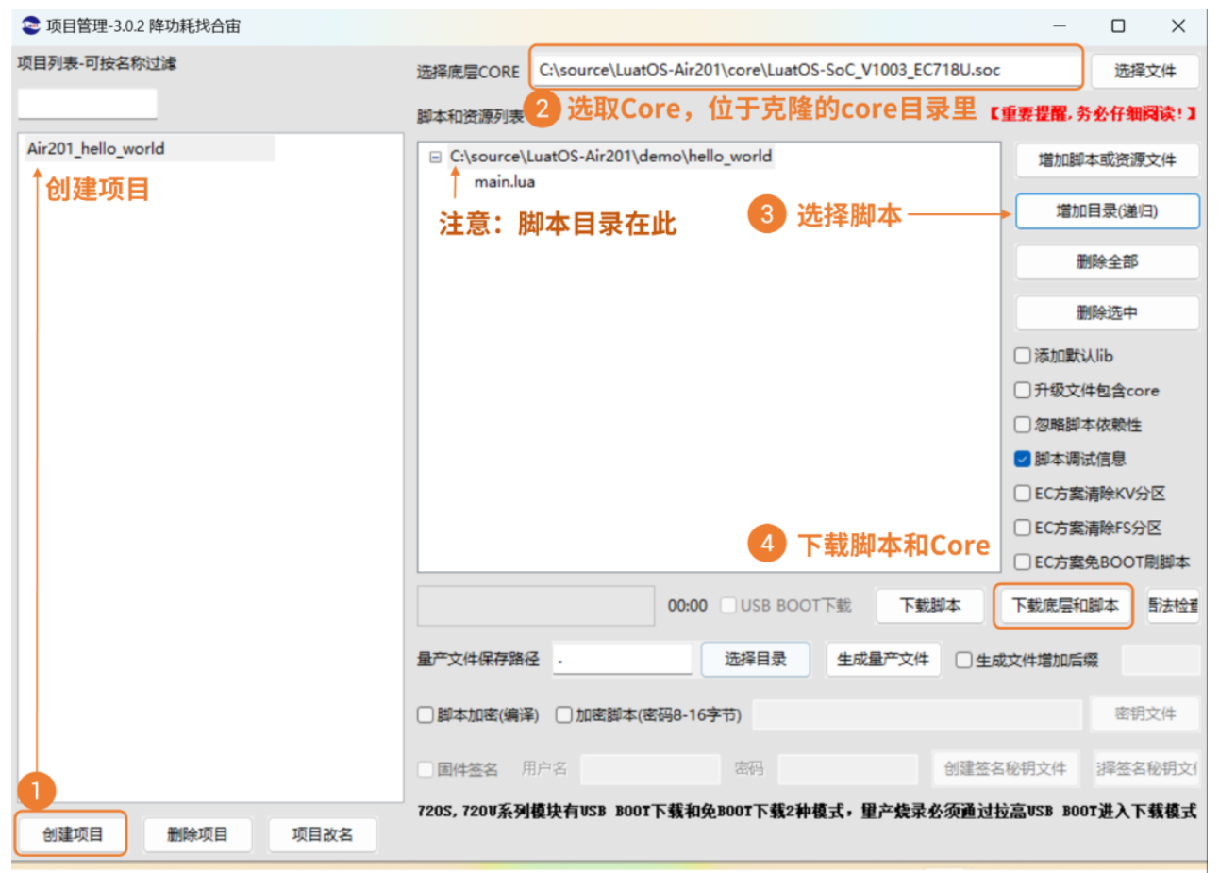Click the file suffix input box

tap(1161, 661)
